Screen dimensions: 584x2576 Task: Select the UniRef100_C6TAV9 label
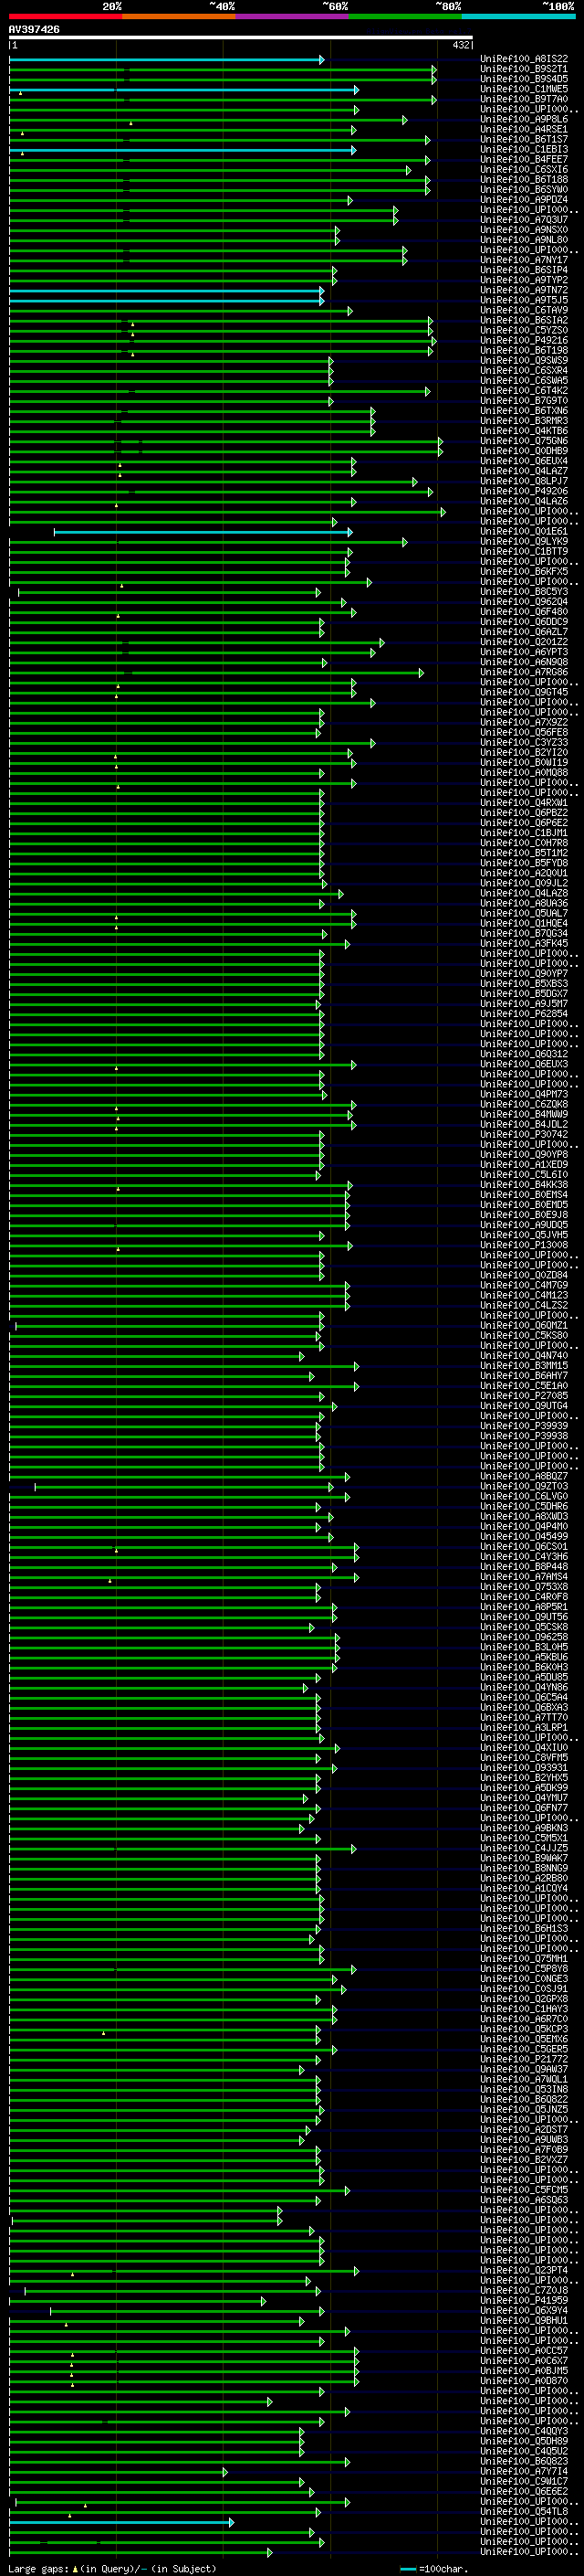coord(524,310)
